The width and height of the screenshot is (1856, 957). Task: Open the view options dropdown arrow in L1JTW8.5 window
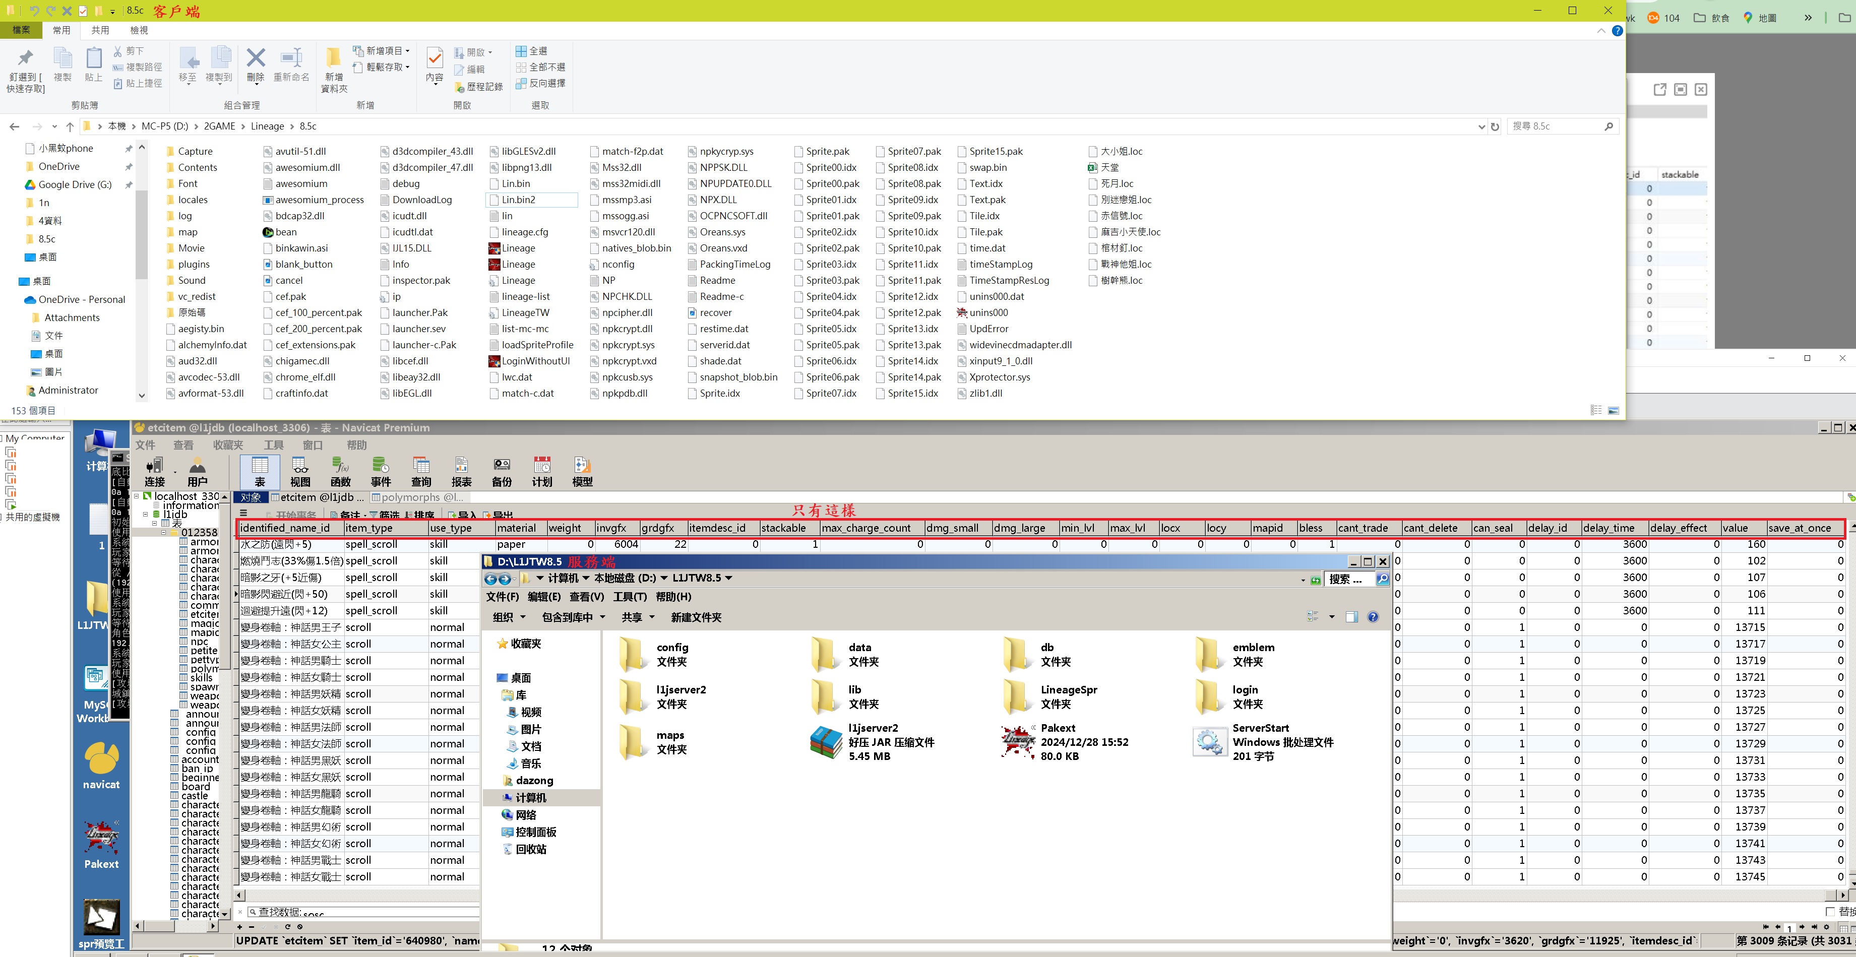coord(1331,617)
